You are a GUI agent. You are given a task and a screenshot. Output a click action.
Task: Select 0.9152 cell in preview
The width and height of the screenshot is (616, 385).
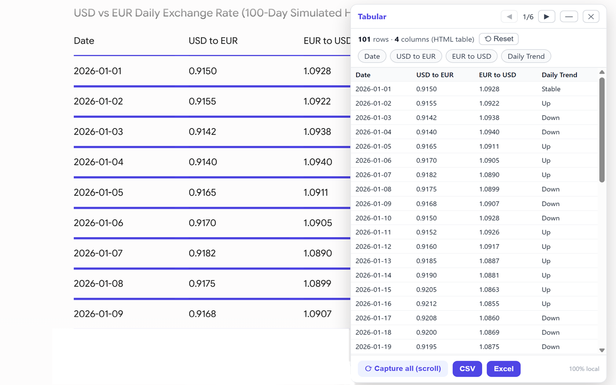426,232
